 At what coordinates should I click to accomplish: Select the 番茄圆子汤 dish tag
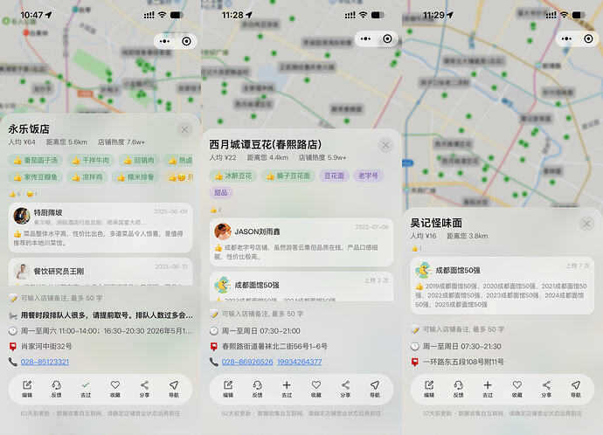click(x=35, y=160)
